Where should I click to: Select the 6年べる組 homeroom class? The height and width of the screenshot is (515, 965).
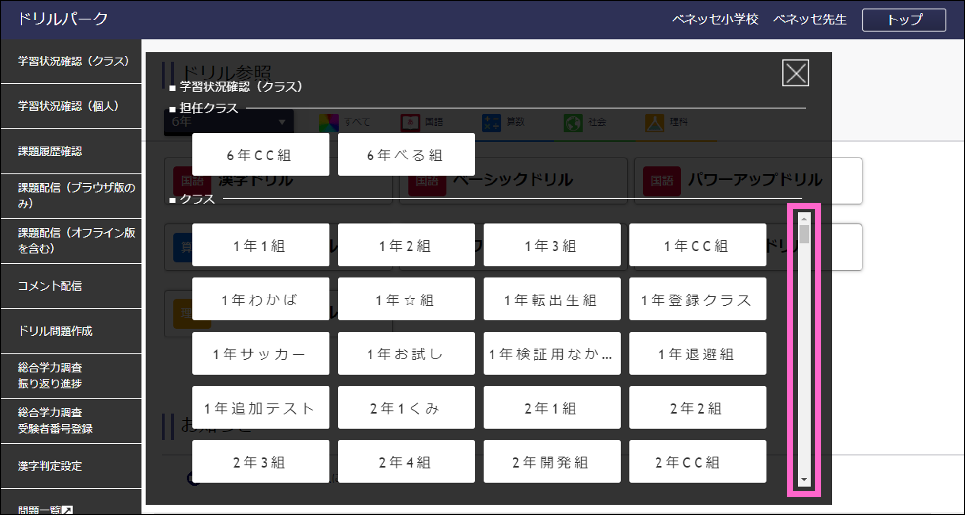406,155
